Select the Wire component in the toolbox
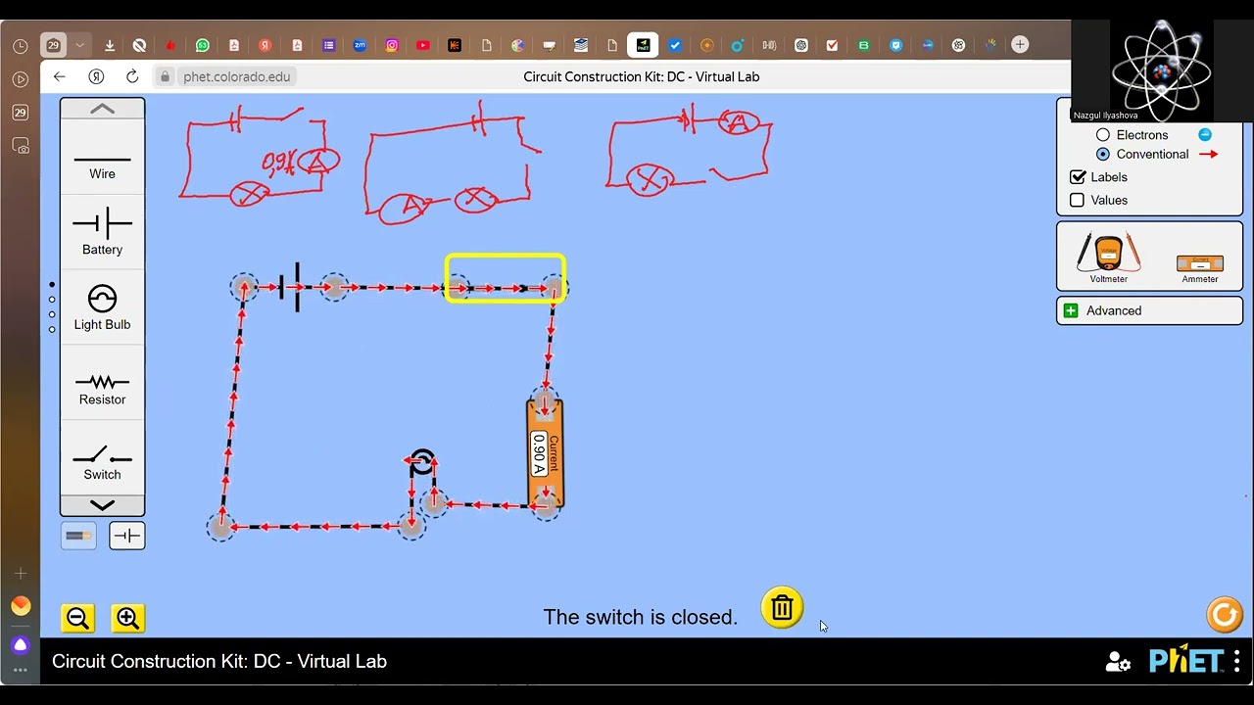This screenshot has width=1254, height=705. 102,164
